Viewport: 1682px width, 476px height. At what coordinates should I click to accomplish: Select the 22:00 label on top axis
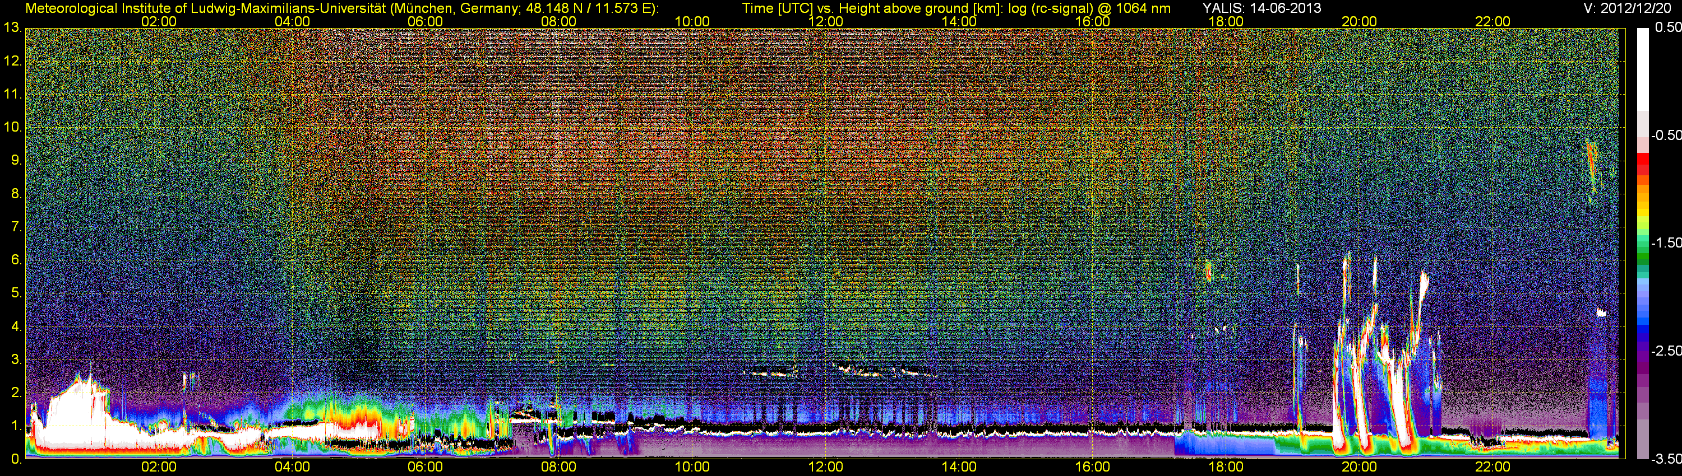coord(1492,21)
